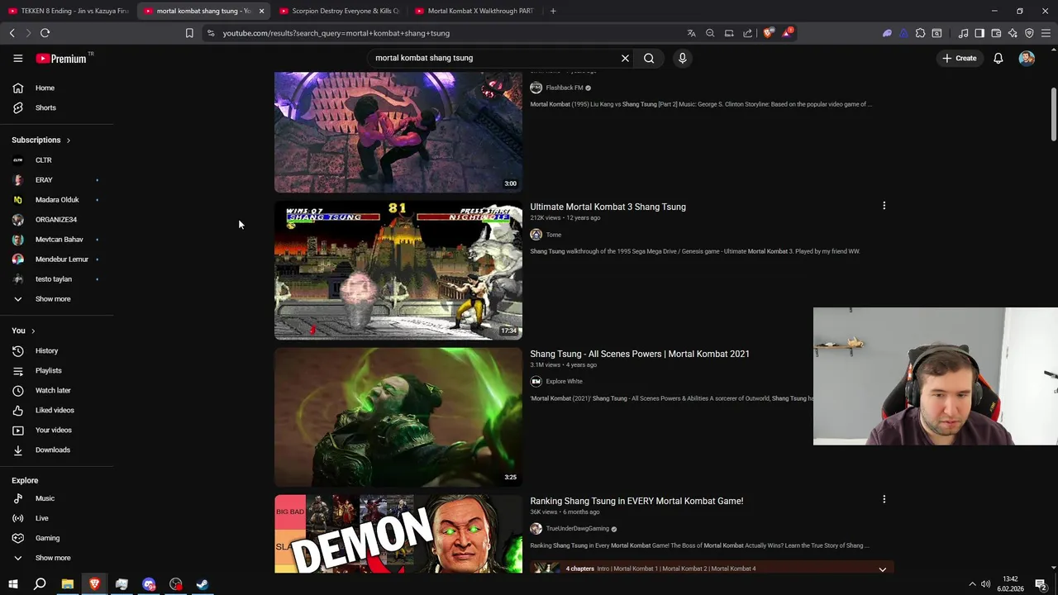Screen dimensions: 1058x595
Task: Open Liked videos list
Action: click(56, 410)
